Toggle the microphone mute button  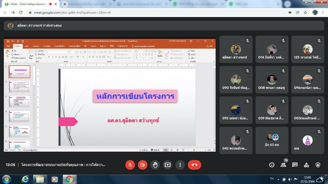click(130, 165)
